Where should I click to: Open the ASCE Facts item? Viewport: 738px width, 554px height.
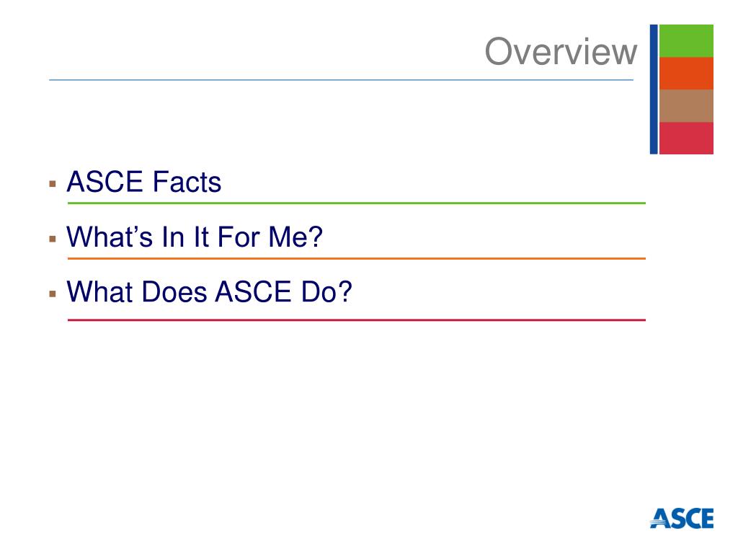144,182
